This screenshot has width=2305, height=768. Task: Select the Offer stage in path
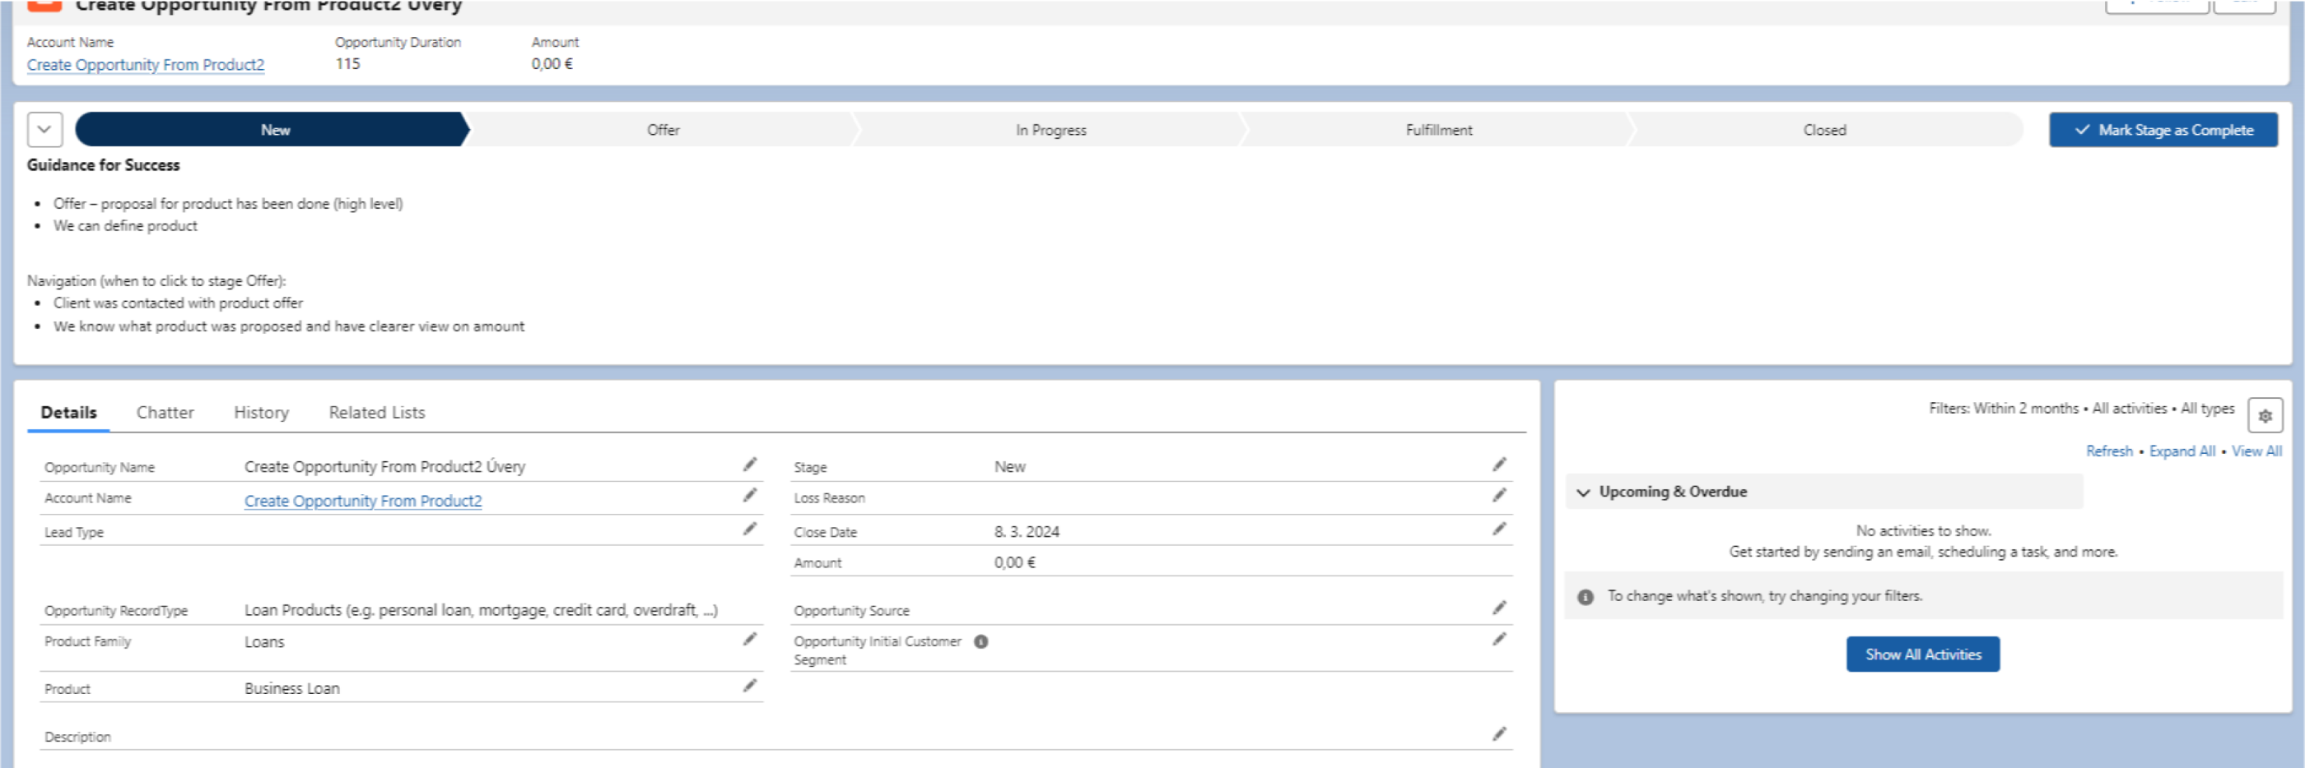pos(663,130)
